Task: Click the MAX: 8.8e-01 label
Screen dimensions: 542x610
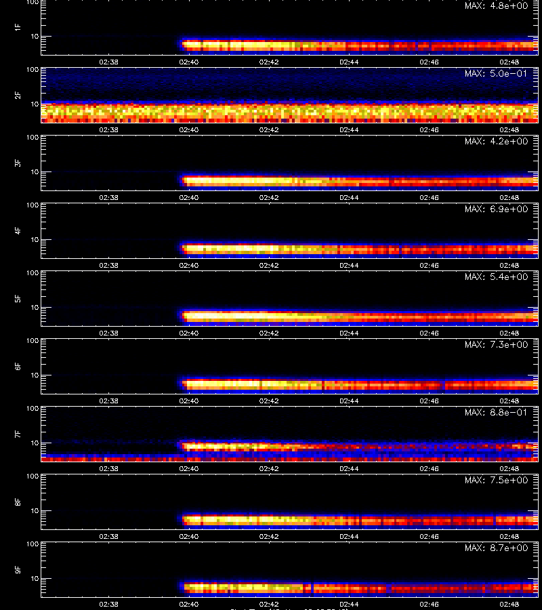Action: (x=496, y=412)
